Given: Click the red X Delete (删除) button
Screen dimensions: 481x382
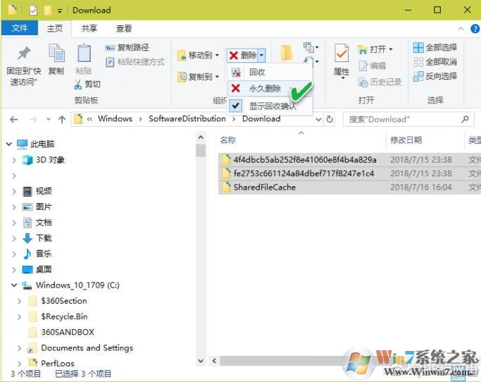Looking at the screenshot, I should (242, 55).
